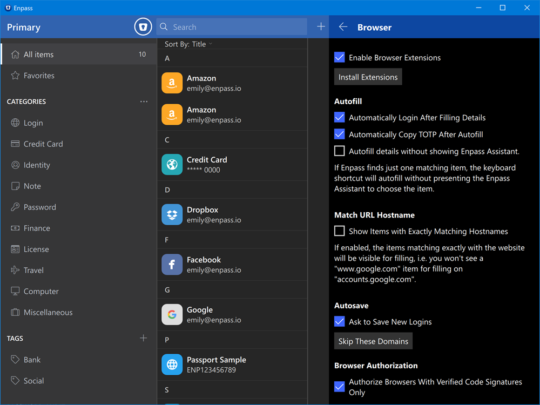Click the Facebook logo icon

[172, 265]
